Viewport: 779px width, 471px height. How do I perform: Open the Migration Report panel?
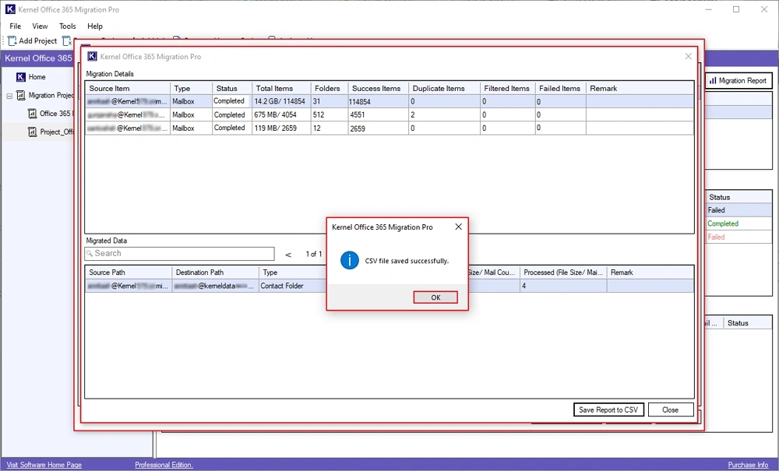coord(740,80)
